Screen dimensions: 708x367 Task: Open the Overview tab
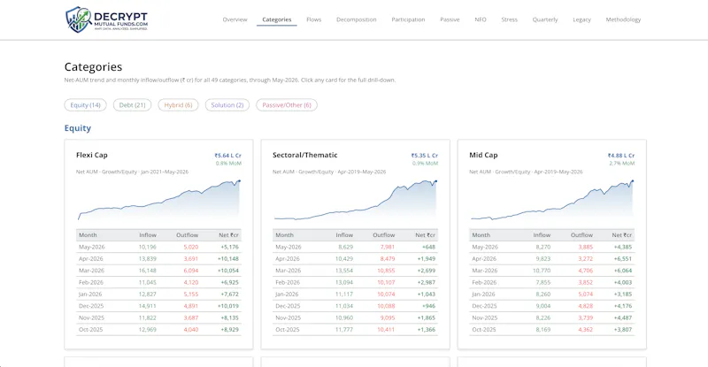(235, 19)
